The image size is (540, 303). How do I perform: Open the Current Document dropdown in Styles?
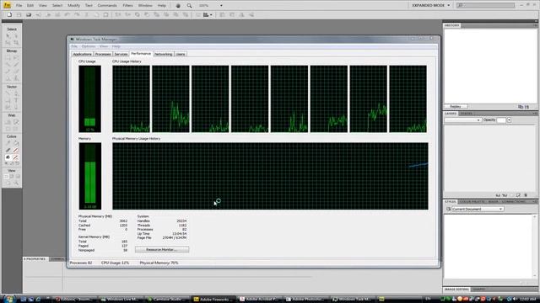click(477, 209)
